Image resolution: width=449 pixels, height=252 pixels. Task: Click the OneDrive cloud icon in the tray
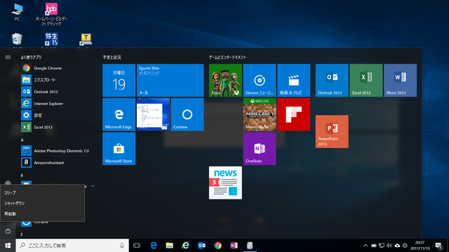tap(397, 246)
